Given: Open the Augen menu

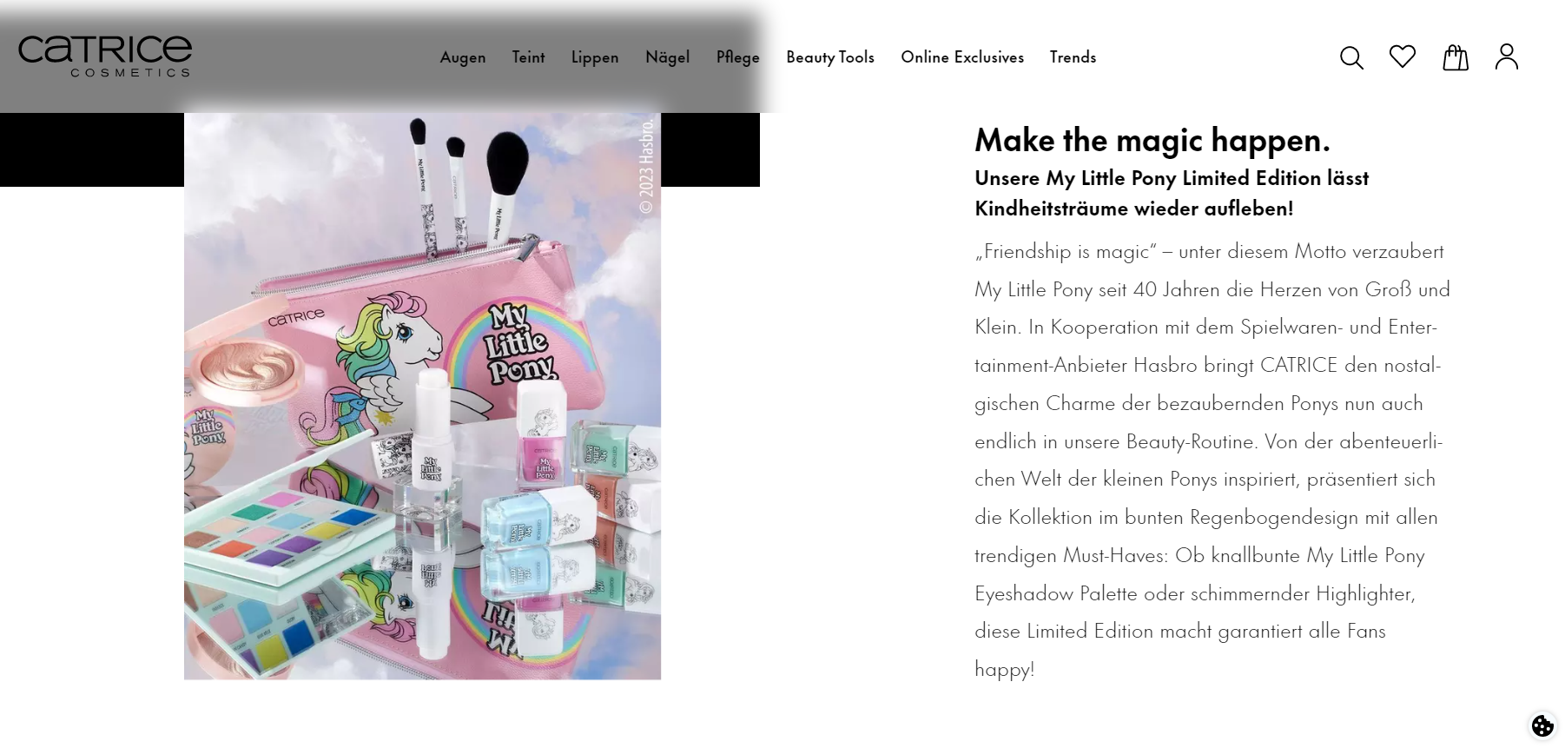Looking at the screenshot, I should click(463, 57).
